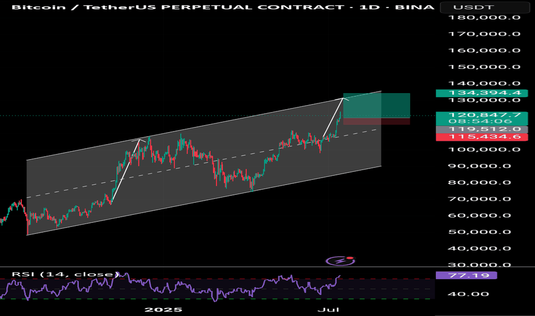Click the 40.00 RSI axis label
535x316 pixels.
click(x=470, y=294)
